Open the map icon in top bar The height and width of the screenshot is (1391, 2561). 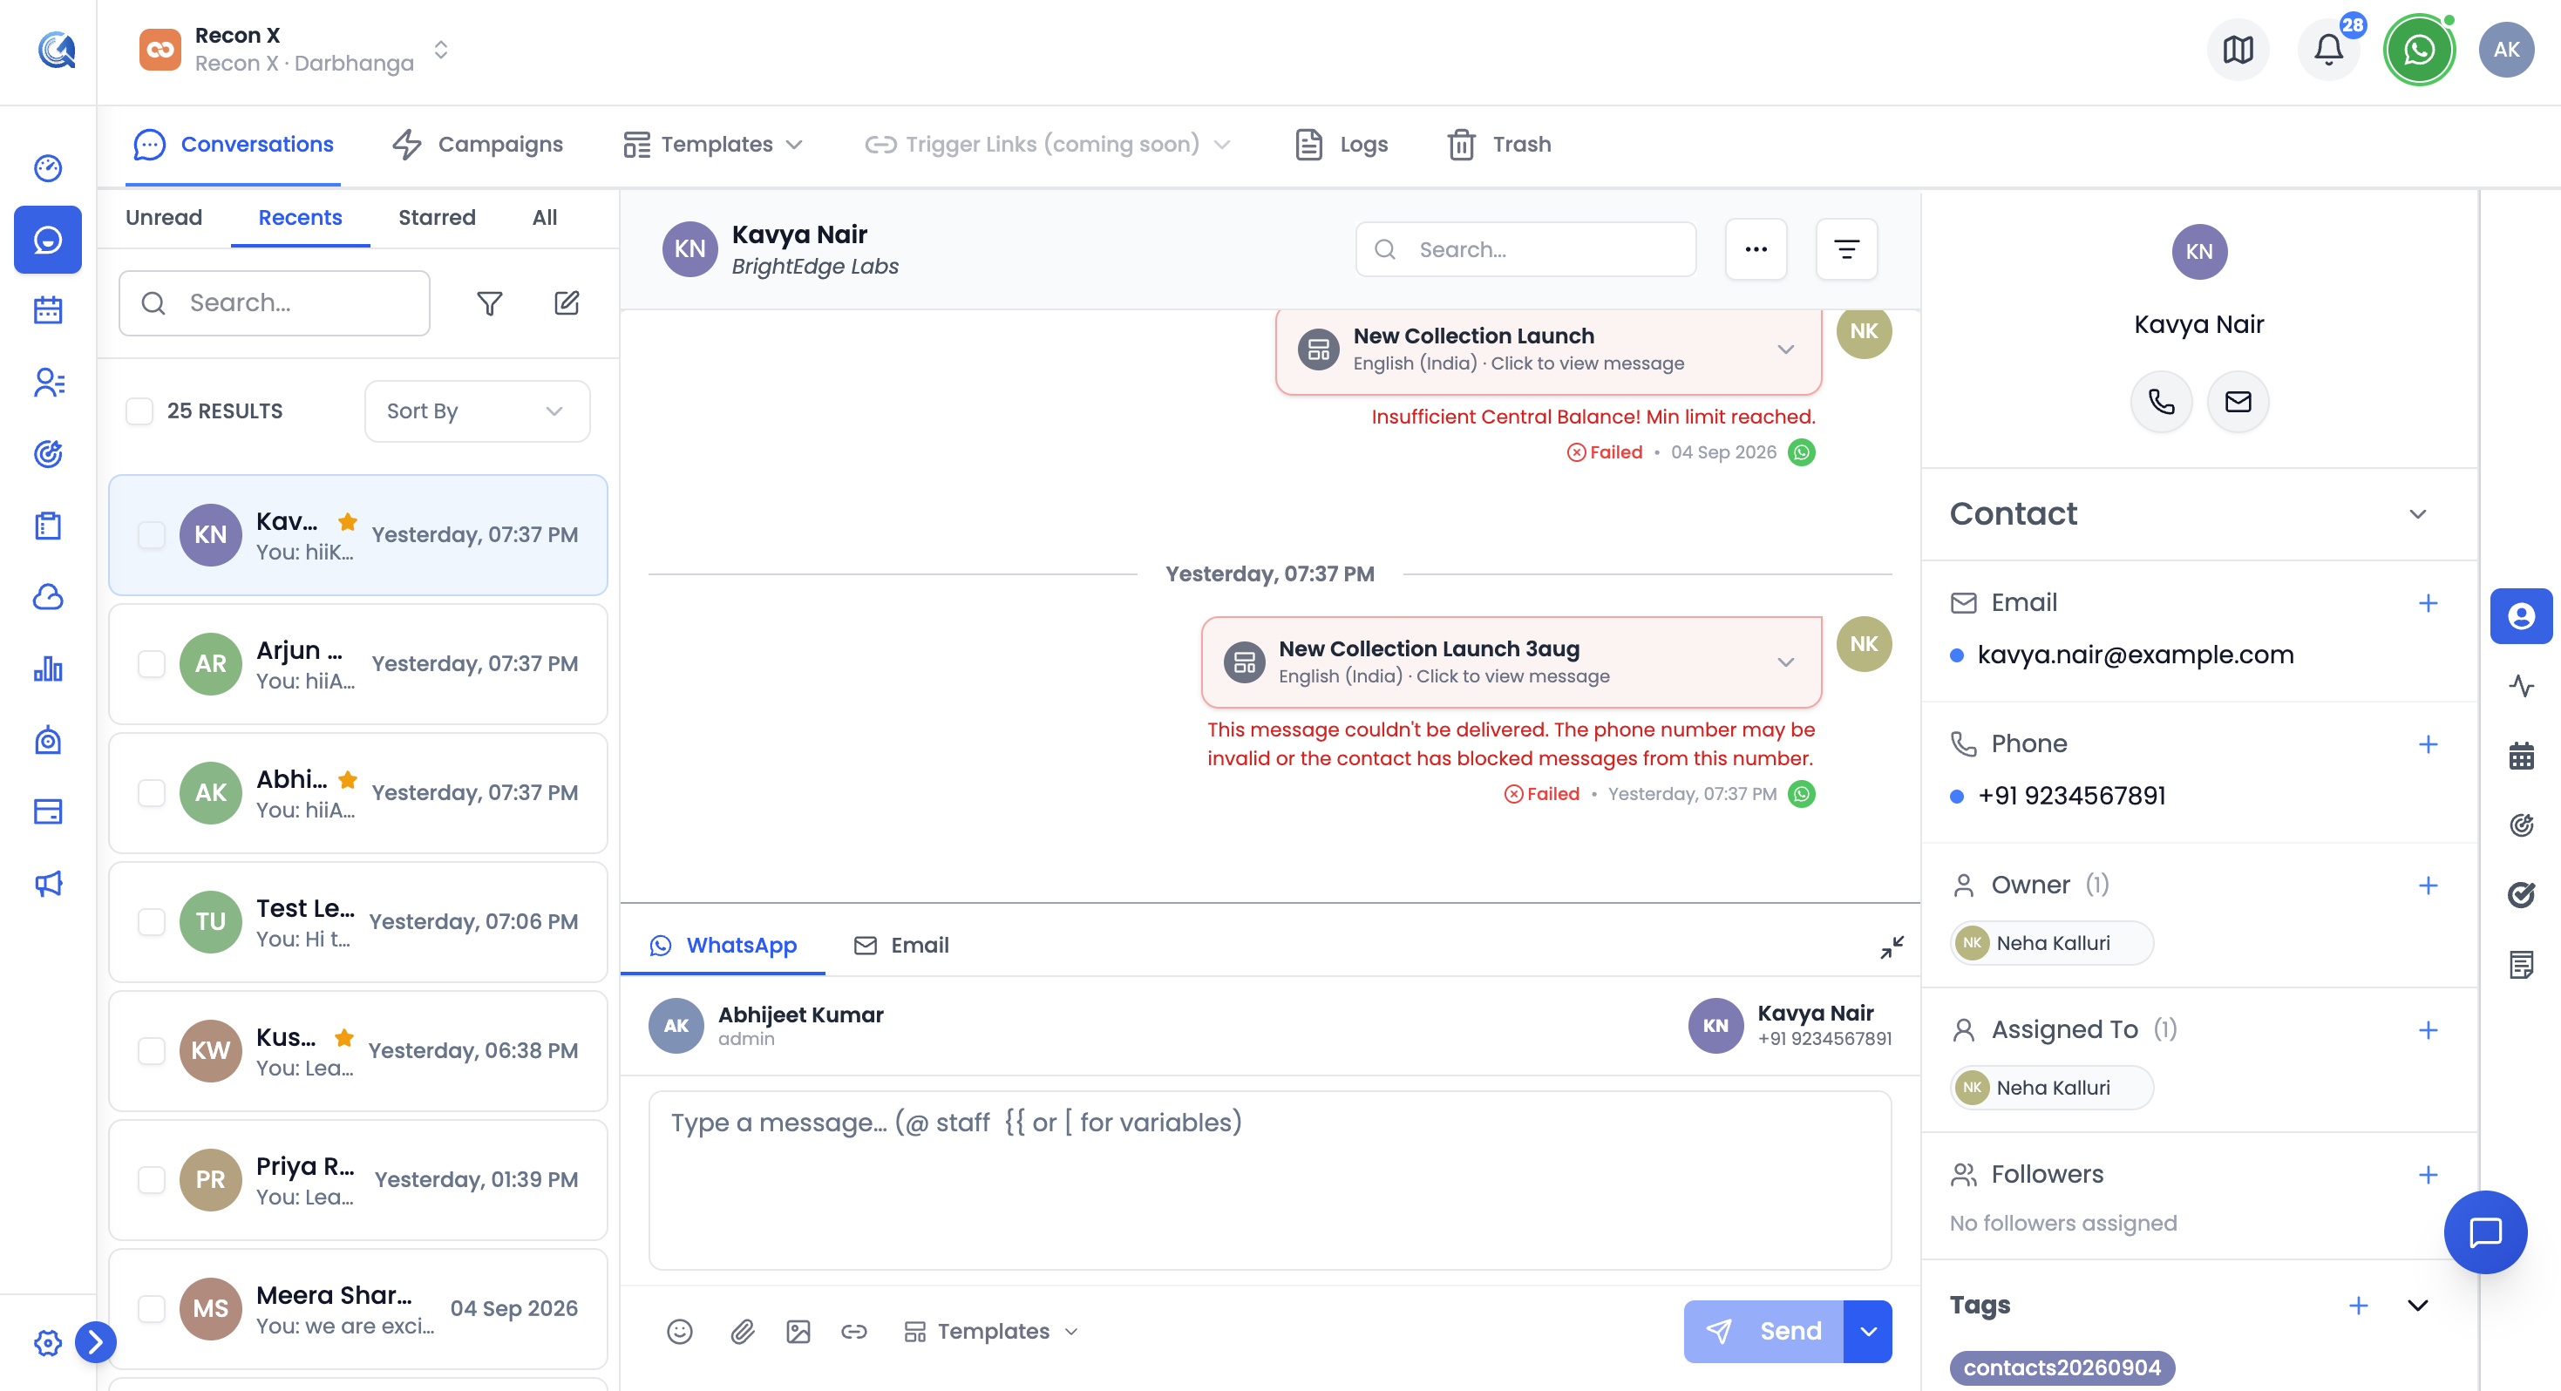tap(2238, 50)
